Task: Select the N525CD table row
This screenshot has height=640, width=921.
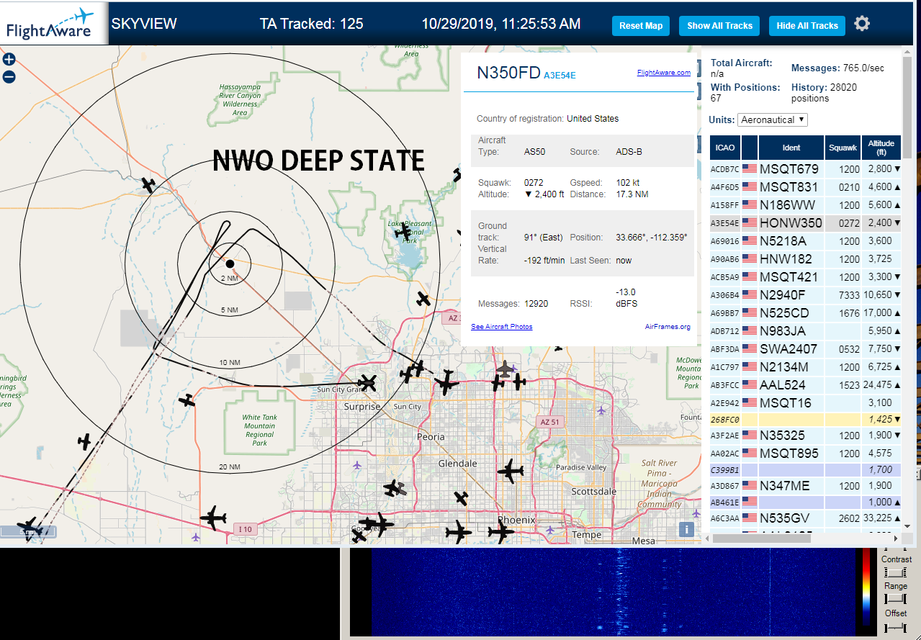Action: [x=806, y=313]
